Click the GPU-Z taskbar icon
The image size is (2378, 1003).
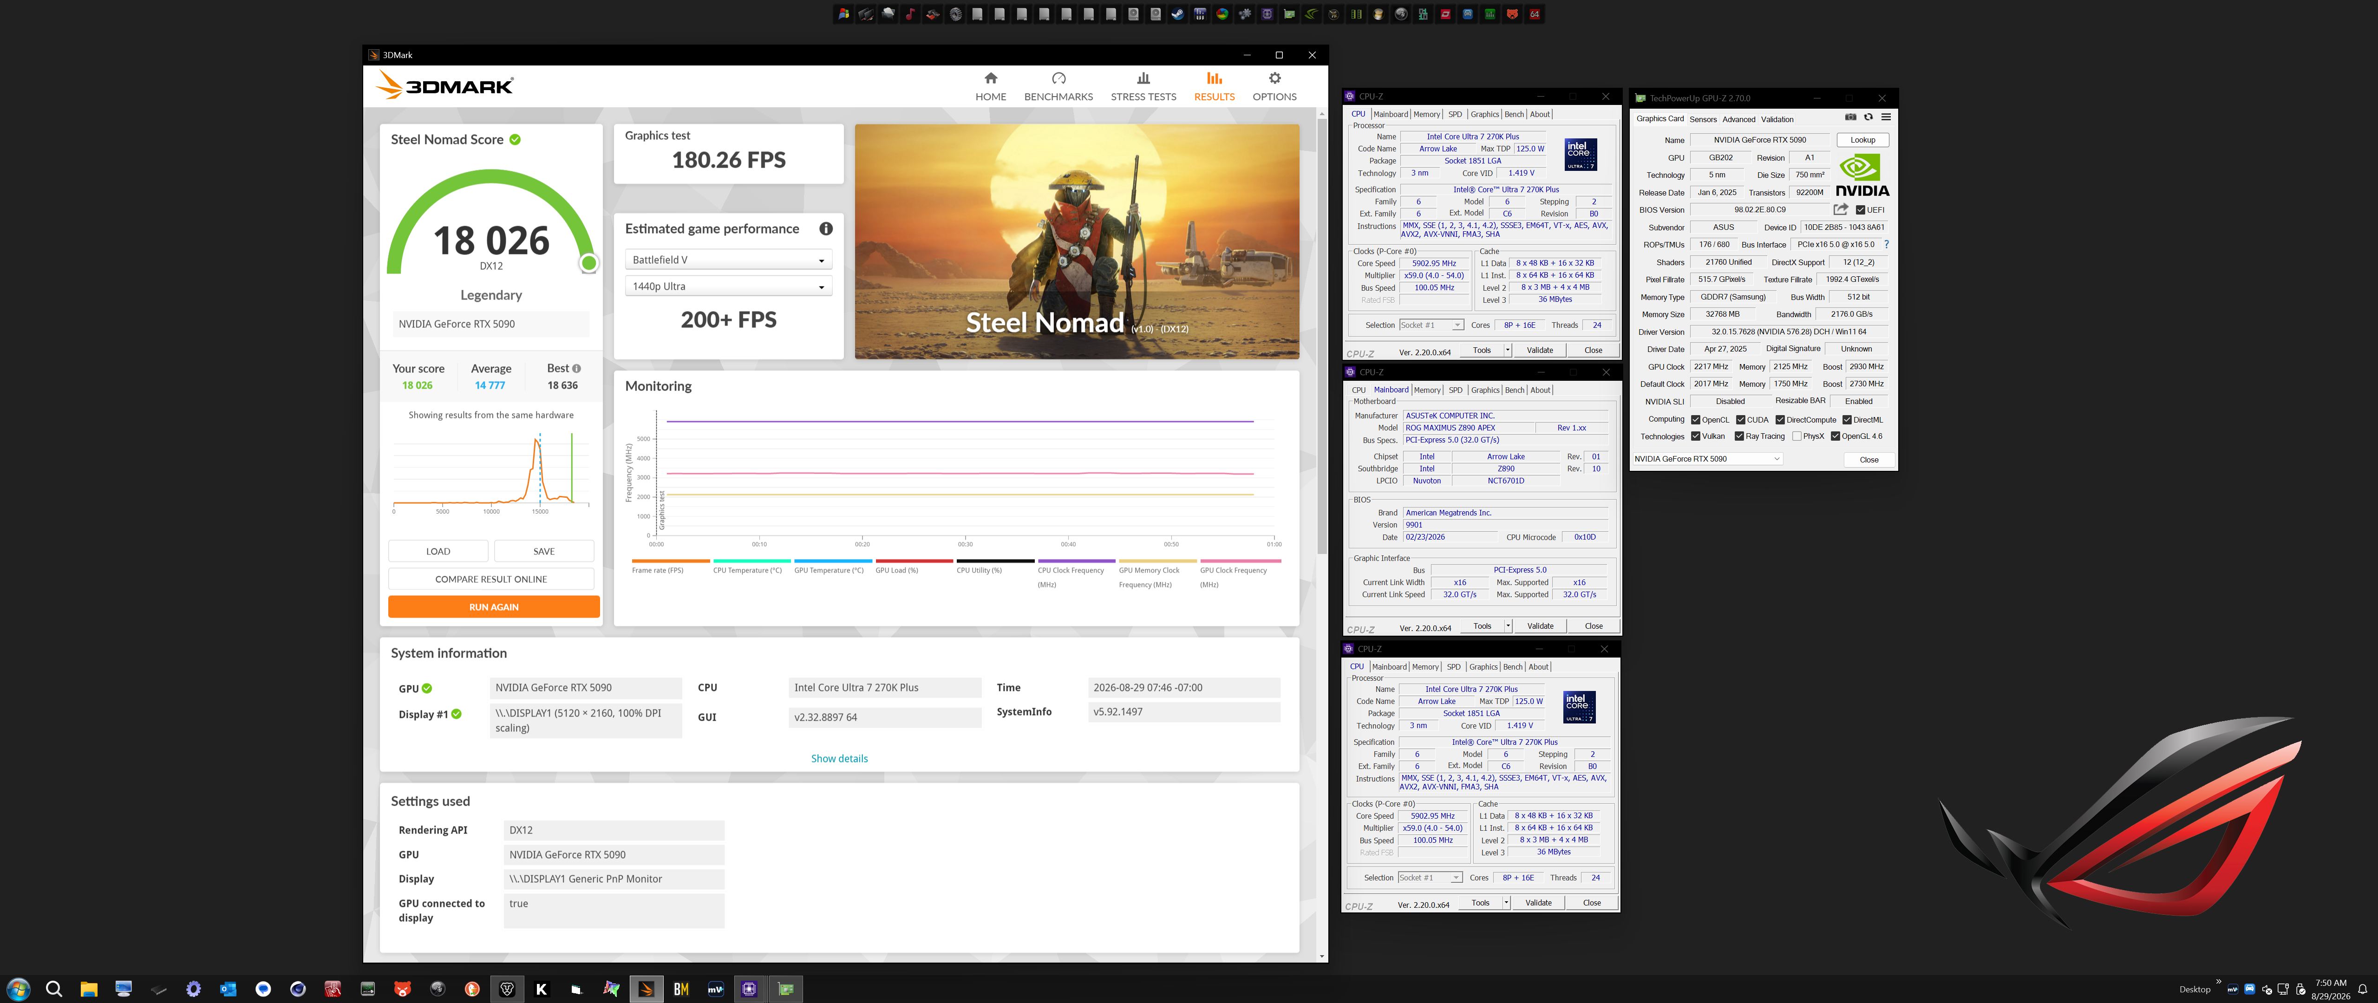point(785,989)
